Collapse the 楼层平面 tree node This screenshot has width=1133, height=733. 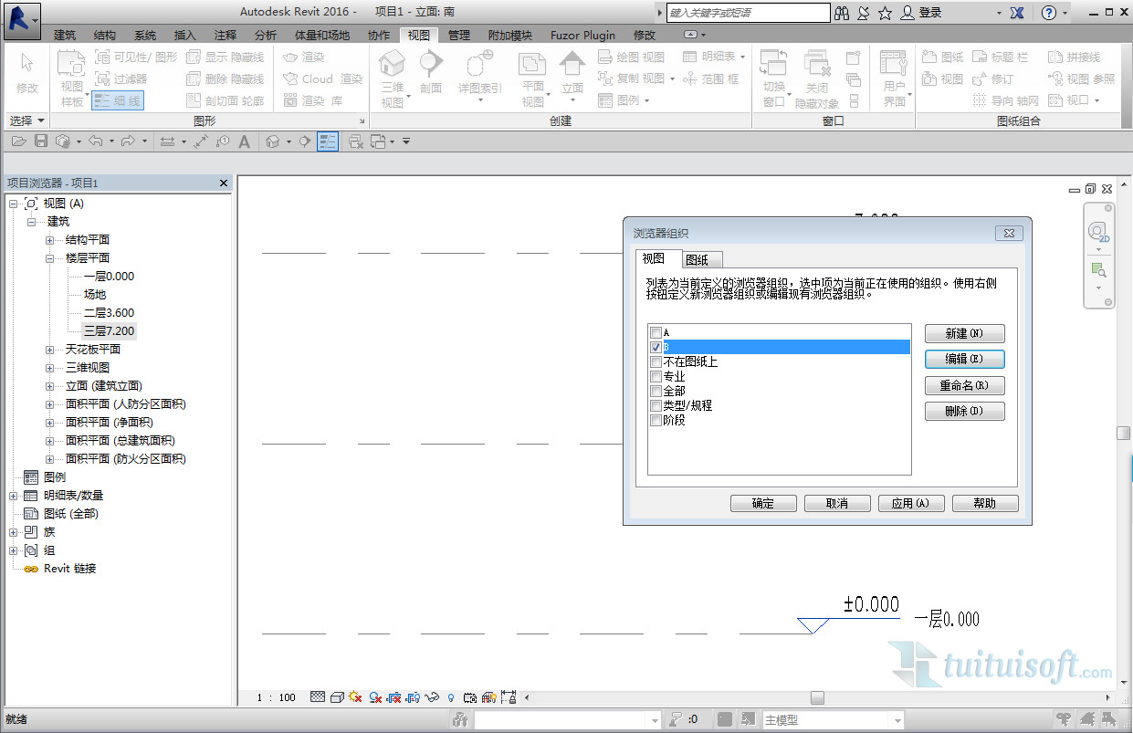50,258
